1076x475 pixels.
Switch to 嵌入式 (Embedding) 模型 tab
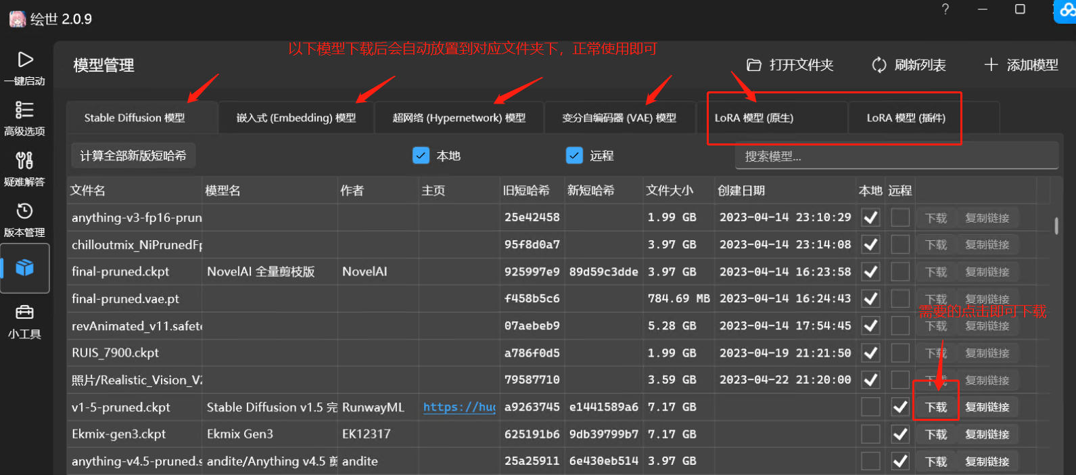[x=296, y=118]
